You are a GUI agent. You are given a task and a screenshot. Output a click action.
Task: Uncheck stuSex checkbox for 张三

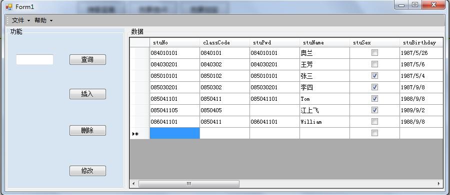pos(374,76)
